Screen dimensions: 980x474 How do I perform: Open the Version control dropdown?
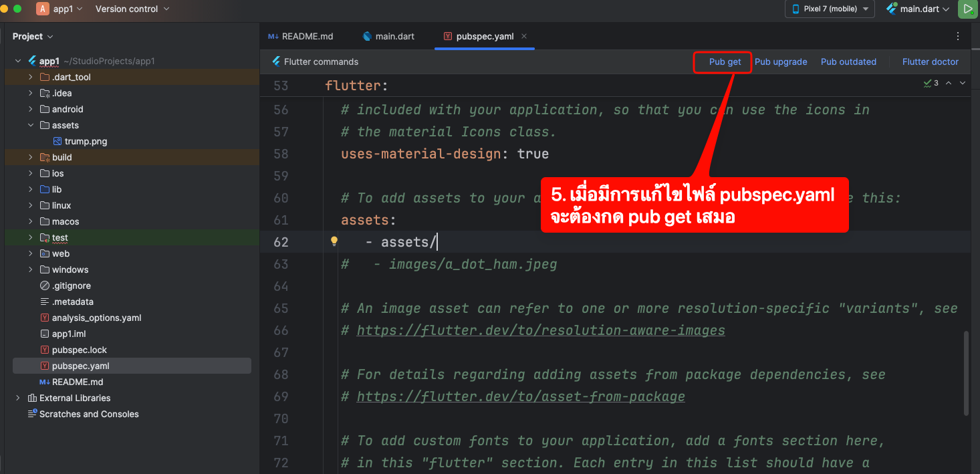pyautogui.click(x=132, y=9)
